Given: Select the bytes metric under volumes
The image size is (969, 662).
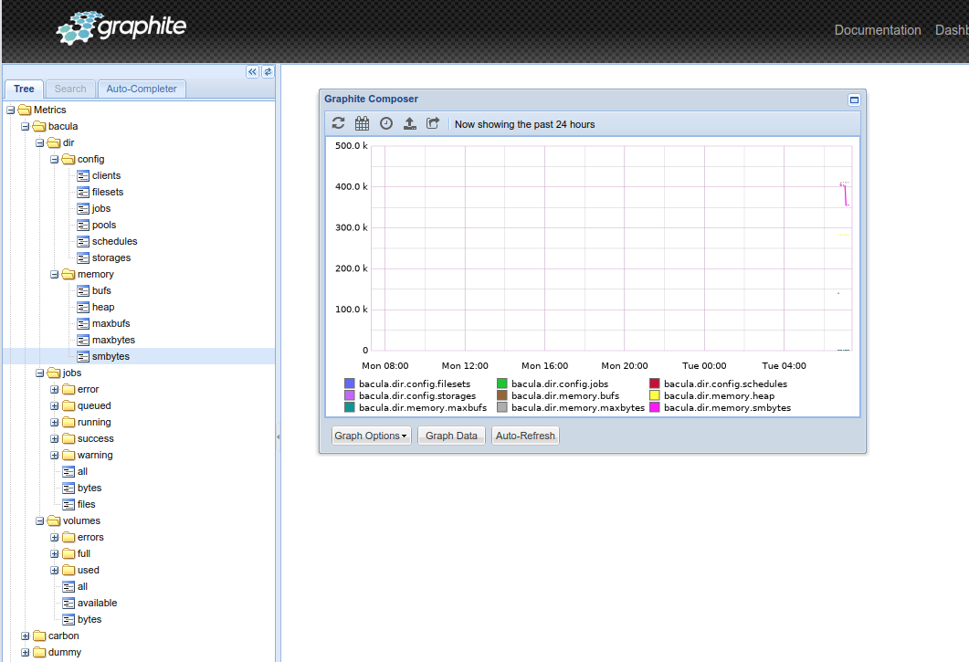Looking at the screenshot, I should click(89, 619).
